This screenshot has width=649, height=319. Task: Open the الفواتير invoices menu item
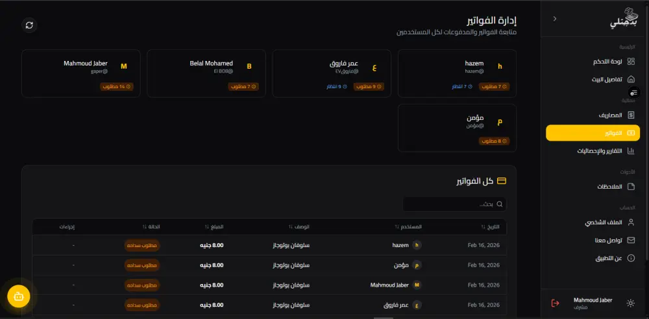pyautogui.click(x=593, y=133)
